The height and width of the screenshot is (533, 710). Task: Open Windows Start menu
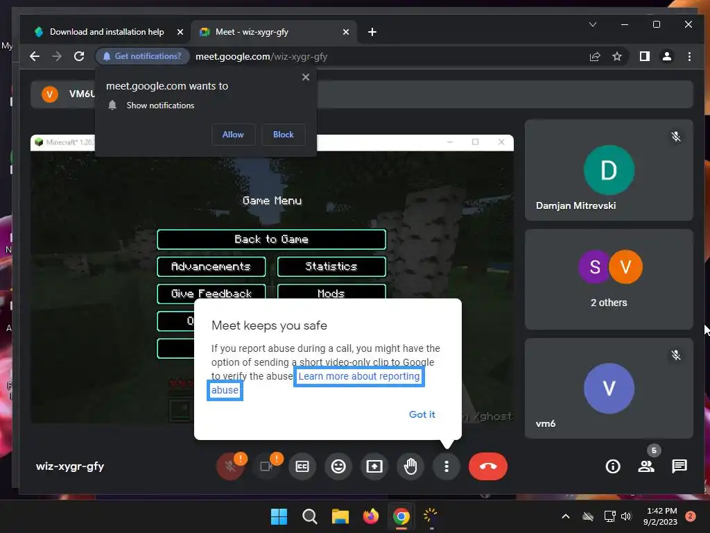coord(279,516)
